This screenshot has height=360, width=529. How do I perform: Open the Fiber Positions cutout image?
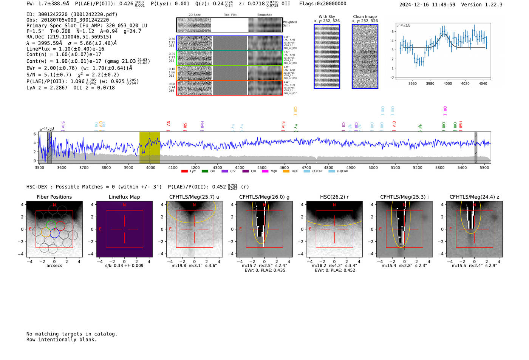pyautogui.click(x=54, y=229)
